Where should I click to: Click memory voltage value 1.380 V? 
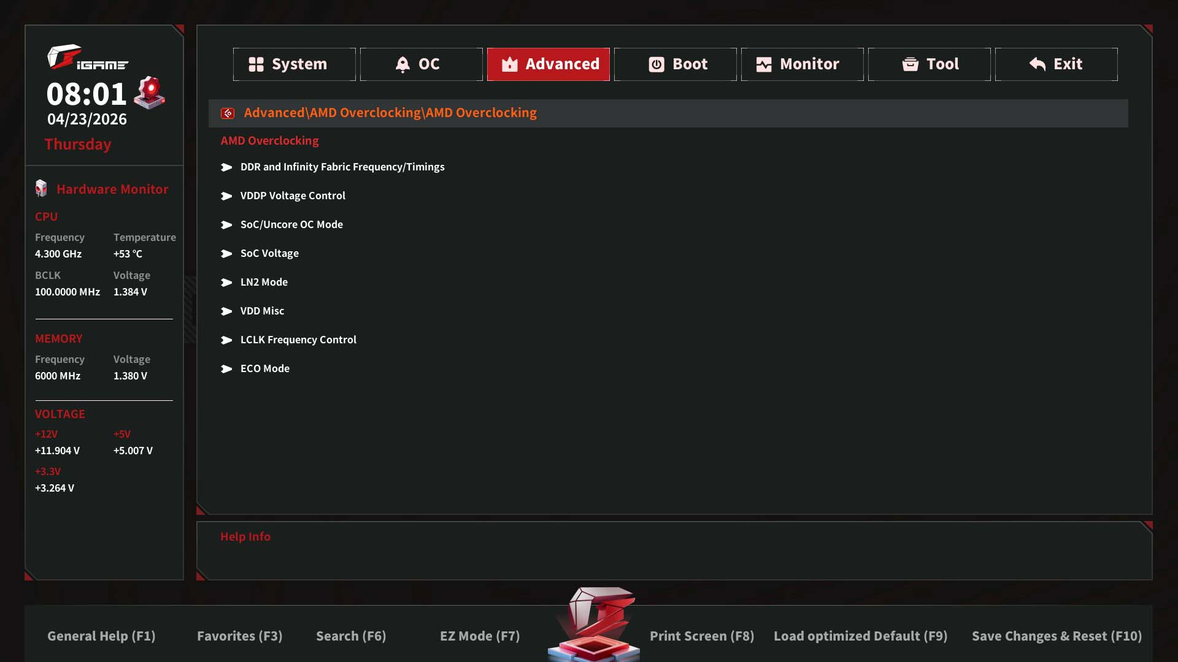click(130, 376)
